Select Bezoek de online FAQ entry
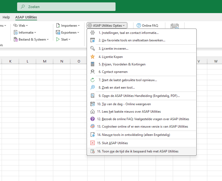This screenshot has height=181, width=222. tap(141, 119)
